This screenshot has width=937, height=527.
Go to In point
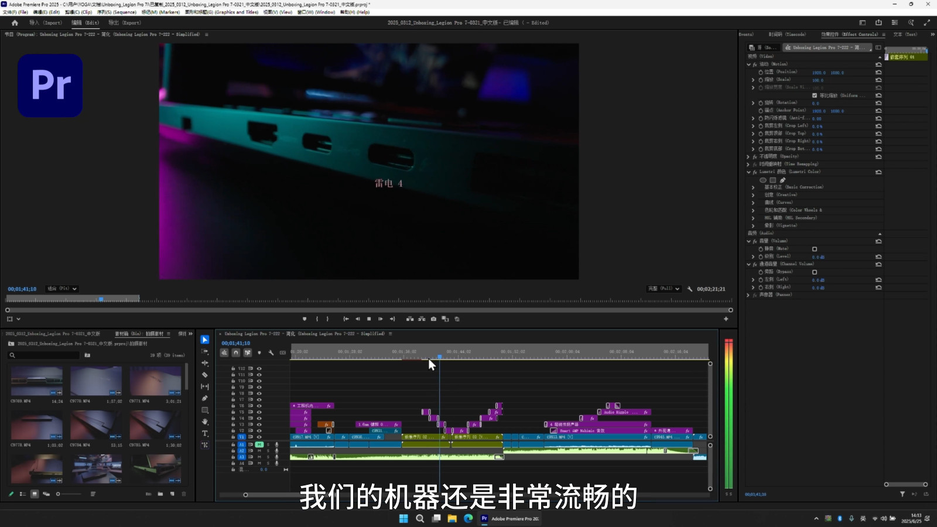346,319
